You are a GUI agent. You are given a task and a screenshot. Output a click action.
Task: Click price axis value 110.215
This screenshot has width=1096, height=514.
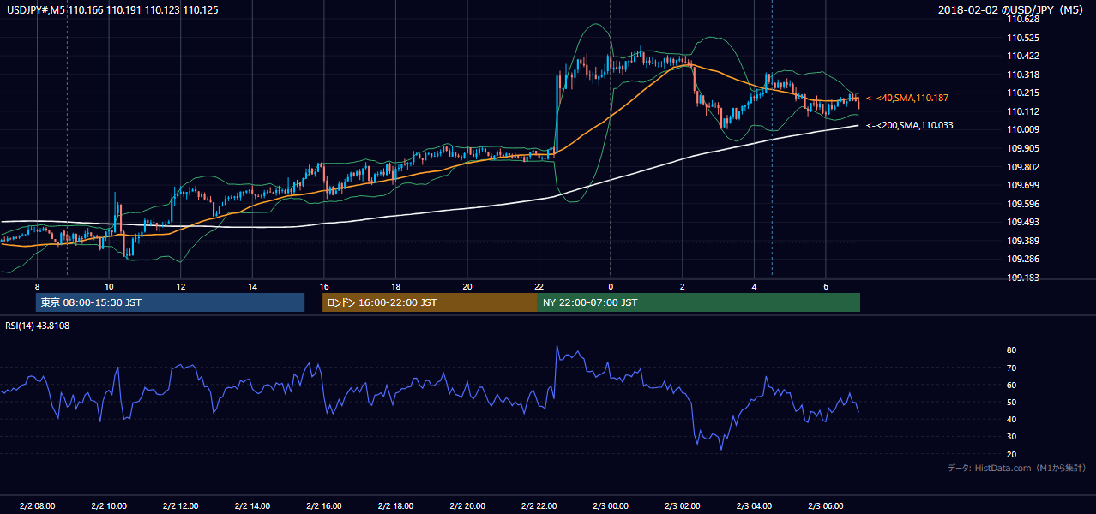[1023, 93]
